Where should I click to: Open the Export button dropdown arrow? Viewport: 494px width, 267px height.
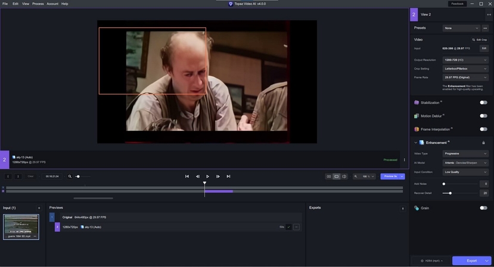487,260
